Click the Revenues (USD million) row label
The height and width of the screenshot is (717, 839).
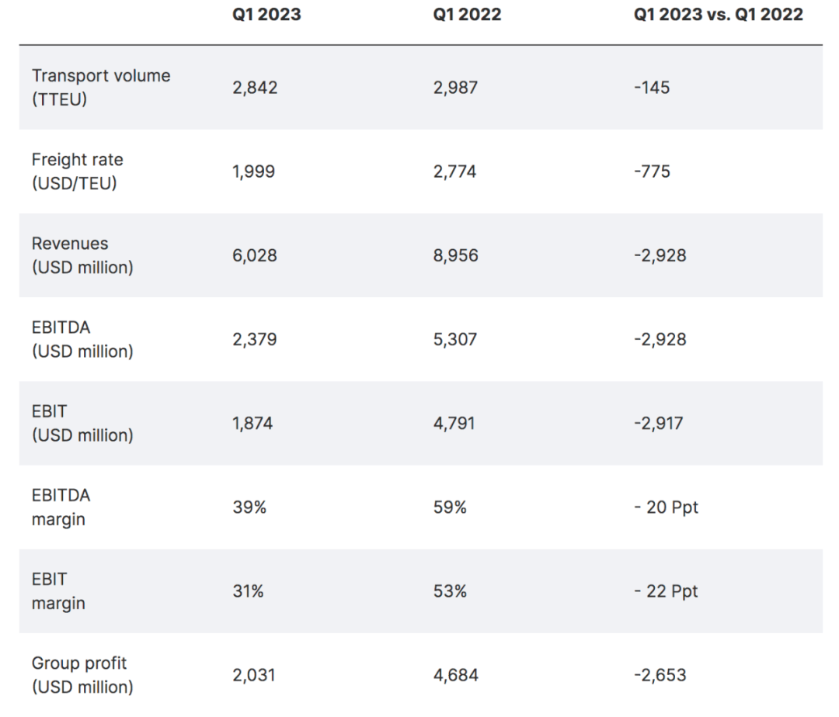coord(82,255)
